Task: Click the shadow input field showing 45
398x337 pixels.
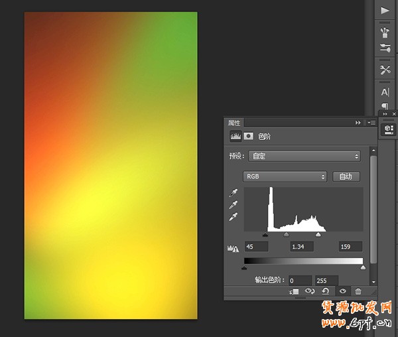Action: tap(256, 247)
